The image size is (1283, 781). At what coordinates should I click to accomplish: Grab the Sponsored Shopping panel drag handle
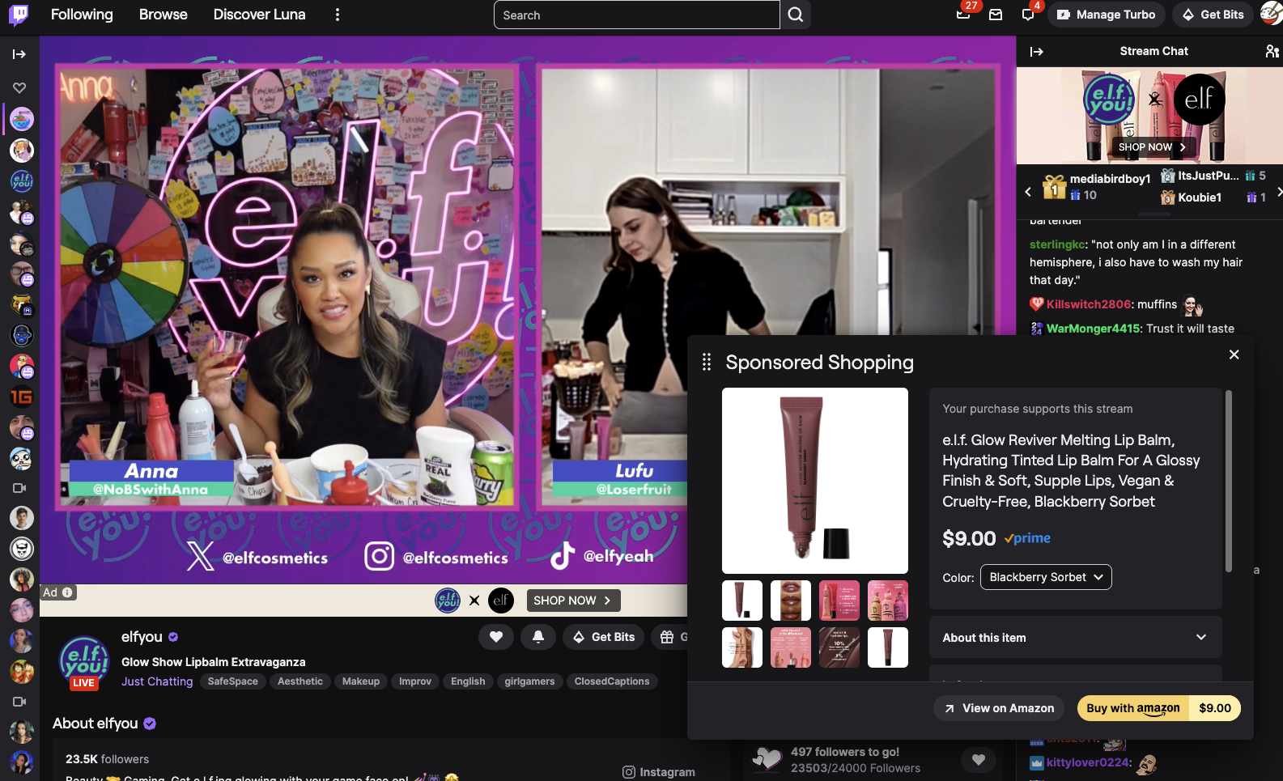(707, 362)
